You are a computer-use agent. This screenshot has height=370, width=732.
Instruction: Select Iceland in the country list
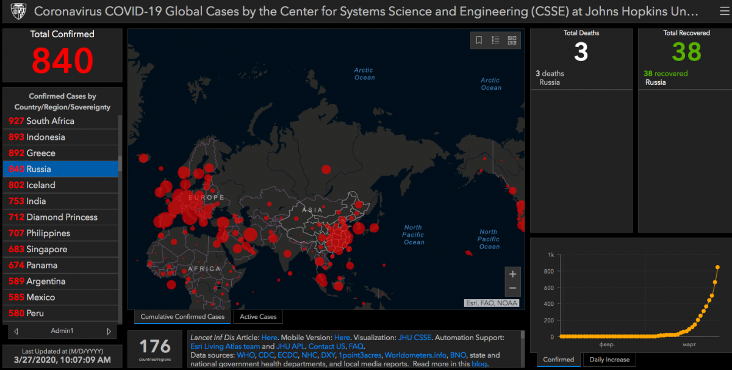pyautogui.click(x=61, y=185)
